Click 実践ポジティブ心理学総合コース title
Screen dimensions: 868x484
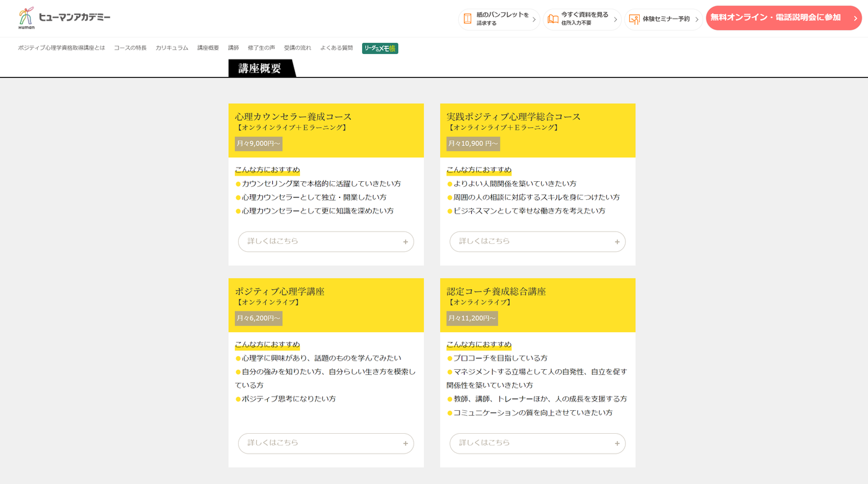(513, 117)
